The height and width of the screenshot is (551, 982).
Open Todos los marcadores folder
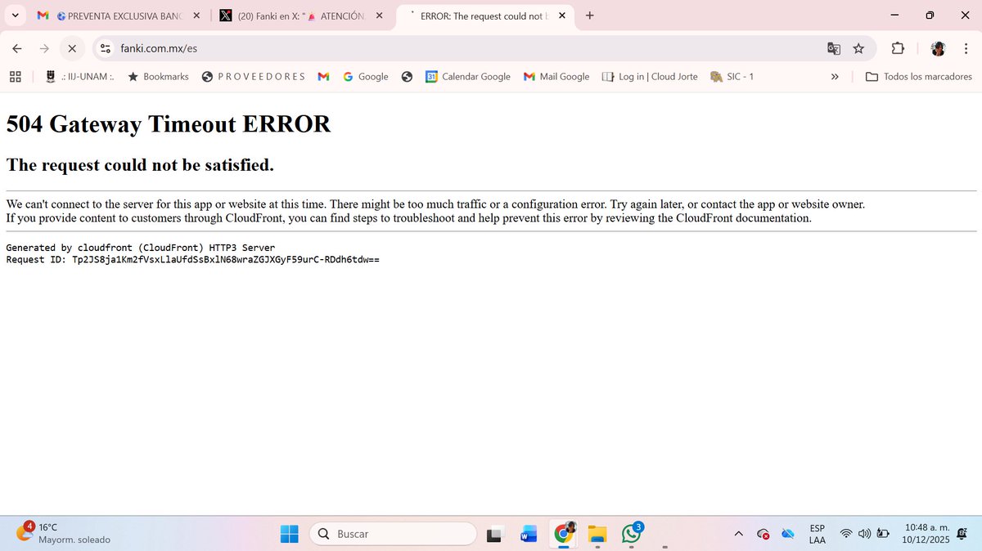(x=918, y=77)
